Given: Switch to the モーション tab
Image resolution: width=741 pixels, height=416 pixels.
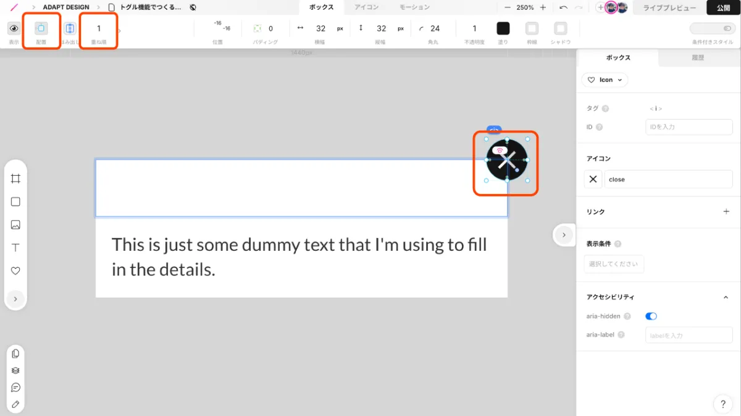Looking at the screenshot, I should pos(415,7).
